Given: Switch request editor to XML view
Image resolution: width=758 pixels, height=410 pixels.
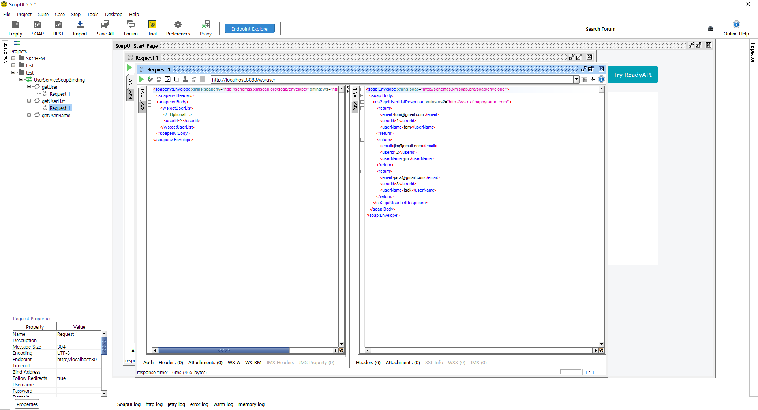Looking at the screenshot, I should click(143, 93).
